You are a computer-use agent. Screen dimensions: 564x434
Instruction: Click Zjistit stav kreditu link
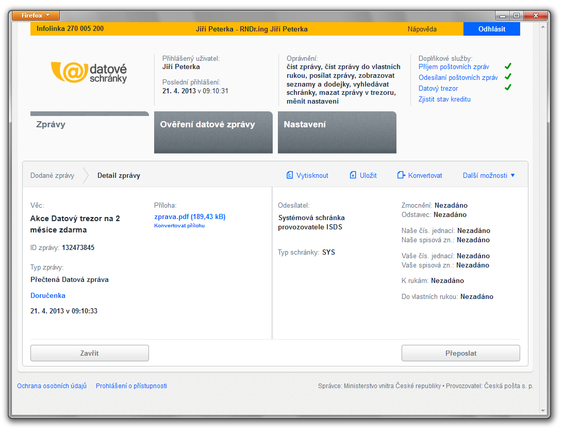coord(444,99)
